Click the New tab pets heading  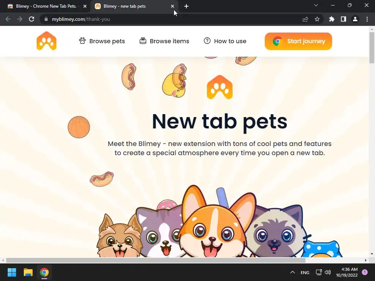[220, 121]
